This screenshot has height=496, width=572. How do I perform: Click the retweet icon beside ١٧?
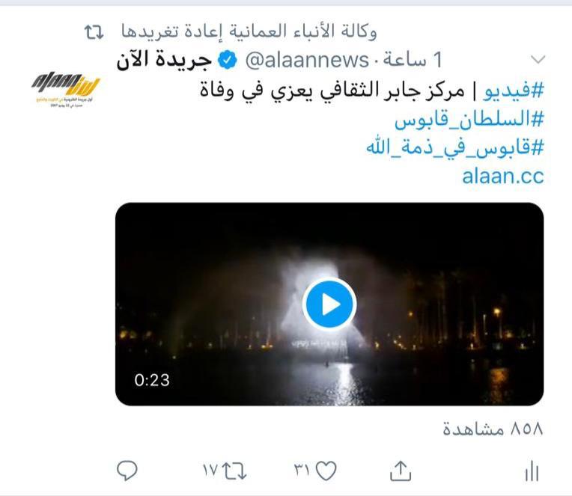click(234, 471)
